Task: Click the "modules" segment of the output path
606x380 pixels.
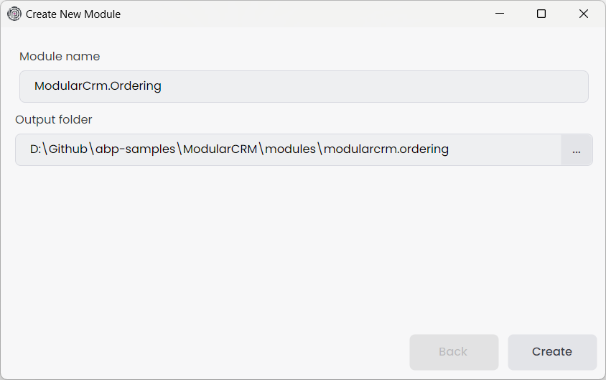Action: (x=290, y=149)
